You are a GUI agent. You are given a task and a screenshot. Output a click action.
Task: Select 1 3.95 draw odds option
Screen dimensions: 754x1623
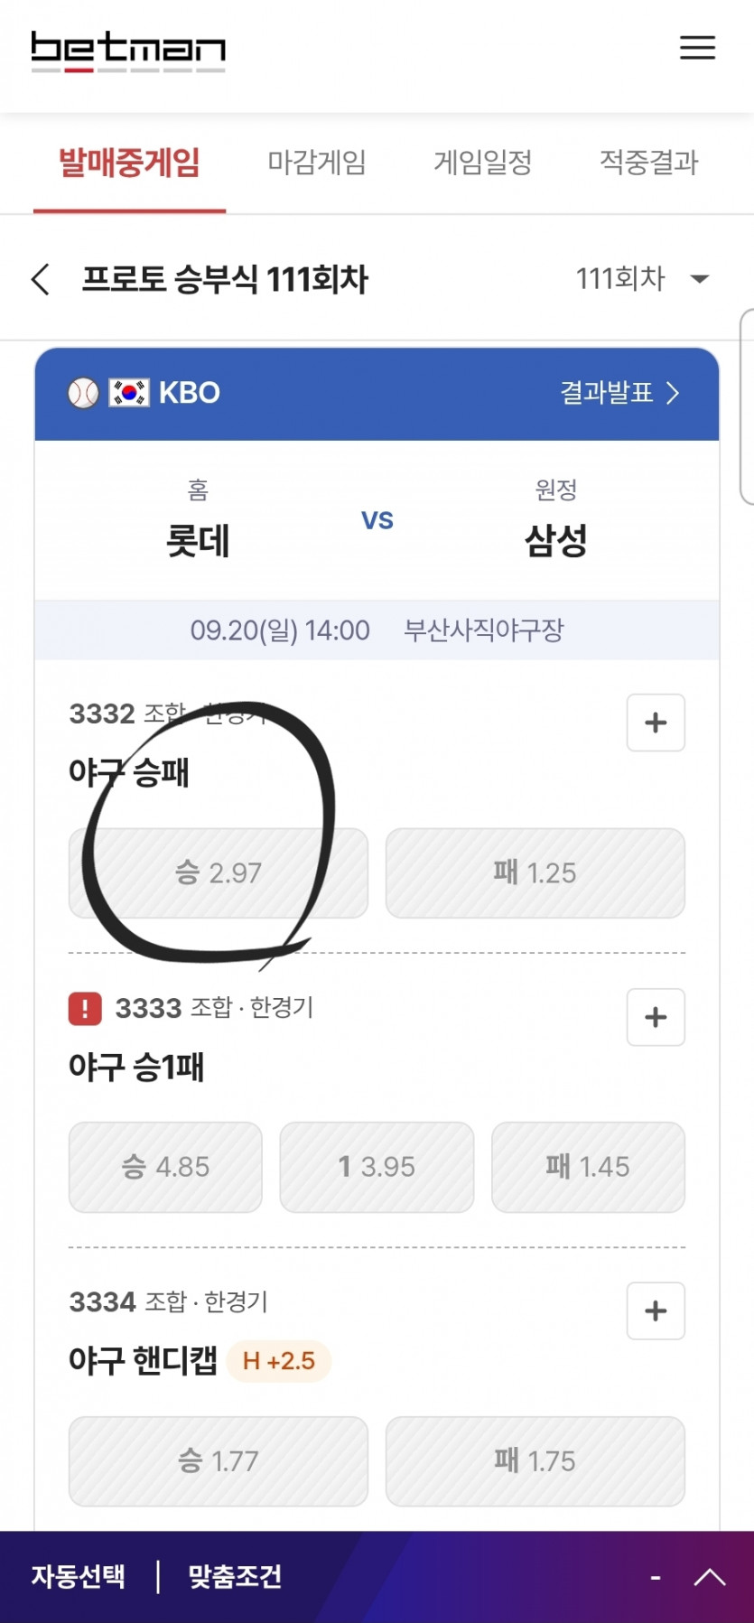pyautogui.click(x=377, y=1167)
